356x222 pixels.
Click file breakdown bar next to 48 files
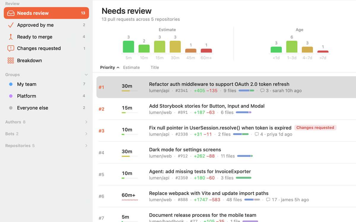click(252, 200)
